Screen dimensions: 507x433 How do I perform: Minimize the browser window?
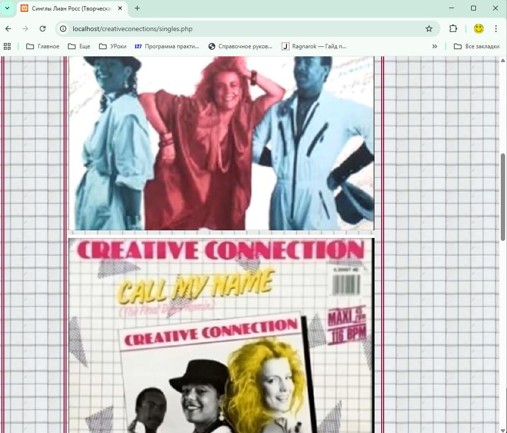452,9
